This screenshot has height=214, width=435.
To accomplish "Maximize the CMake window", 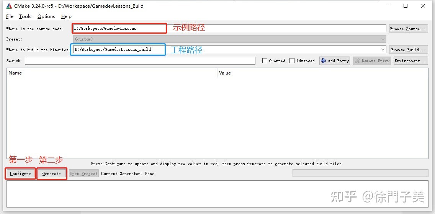I will click(x=406, y=6).
